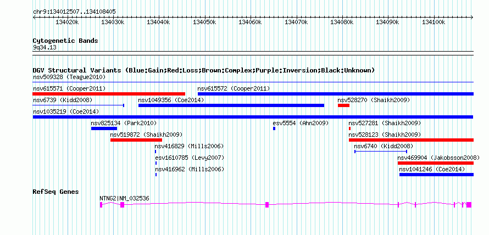
Task: Click the 134080k ruler tick label
Action: point(342,22)
